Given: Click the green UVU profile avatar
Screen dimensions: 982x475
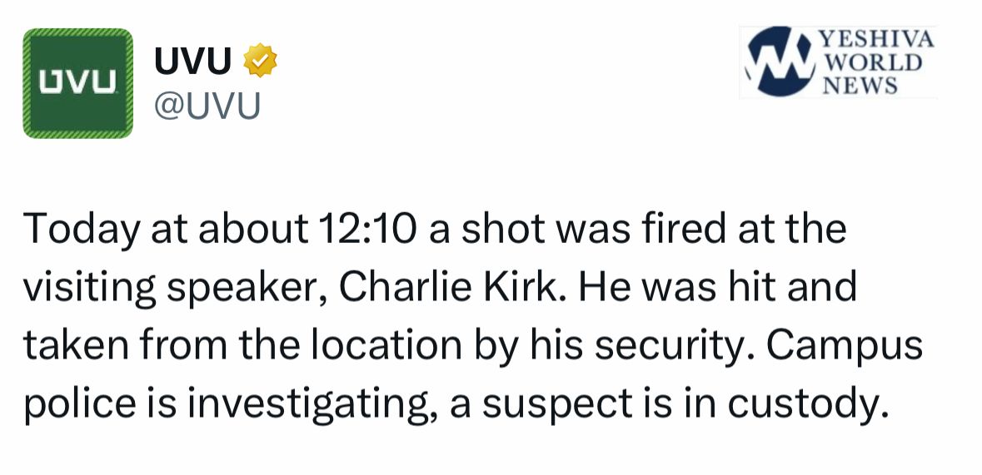Looking at the screenshot, I should pyautogui.click(x=77, y=83).
